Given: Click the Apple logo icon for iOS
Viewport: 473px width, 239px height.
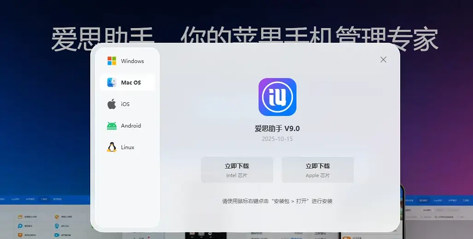Looking at the screenshot, I should pos(111,104).
